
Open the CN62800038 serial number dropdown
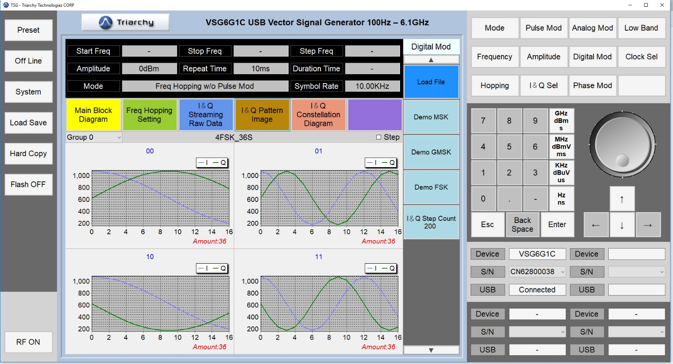[x=537, y=272]
